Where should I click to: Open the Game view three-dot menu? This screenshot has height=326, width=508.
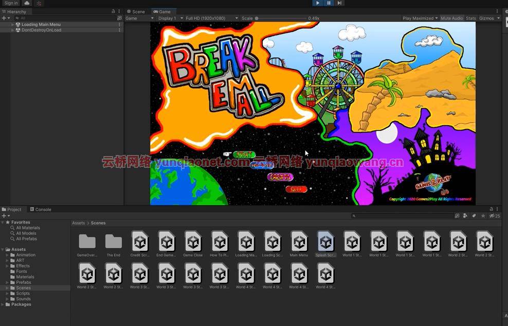[x=497, y=11]
